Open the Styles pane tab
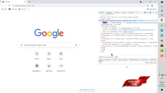 coord(101,60)
